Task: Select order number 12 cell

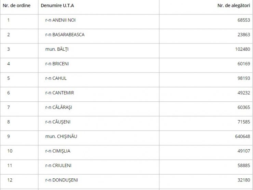Action: (x=10, y=180)
